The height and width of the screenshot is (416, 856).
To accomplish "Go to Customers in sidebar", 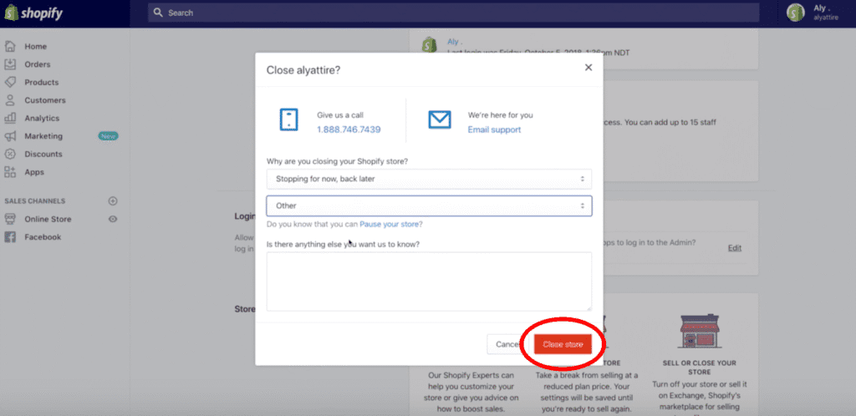I will pos(44,100).
